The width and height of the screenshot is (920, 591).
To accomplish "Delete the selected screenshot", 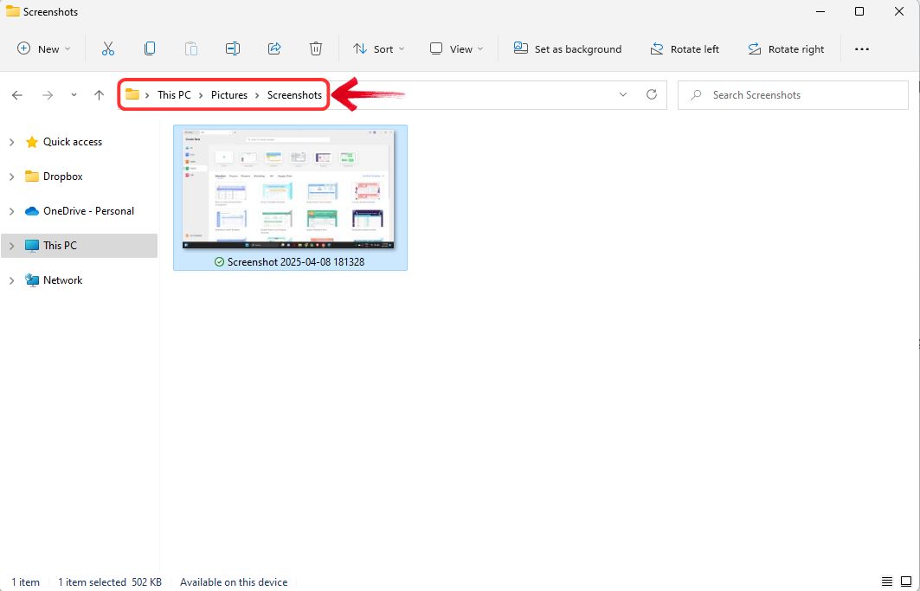I will point(316,48).
